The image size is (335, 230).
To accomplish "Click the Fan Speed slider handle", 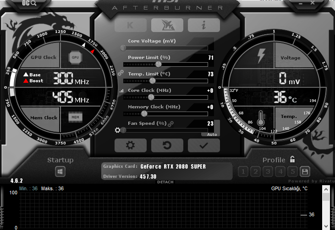I will (123, 130).
